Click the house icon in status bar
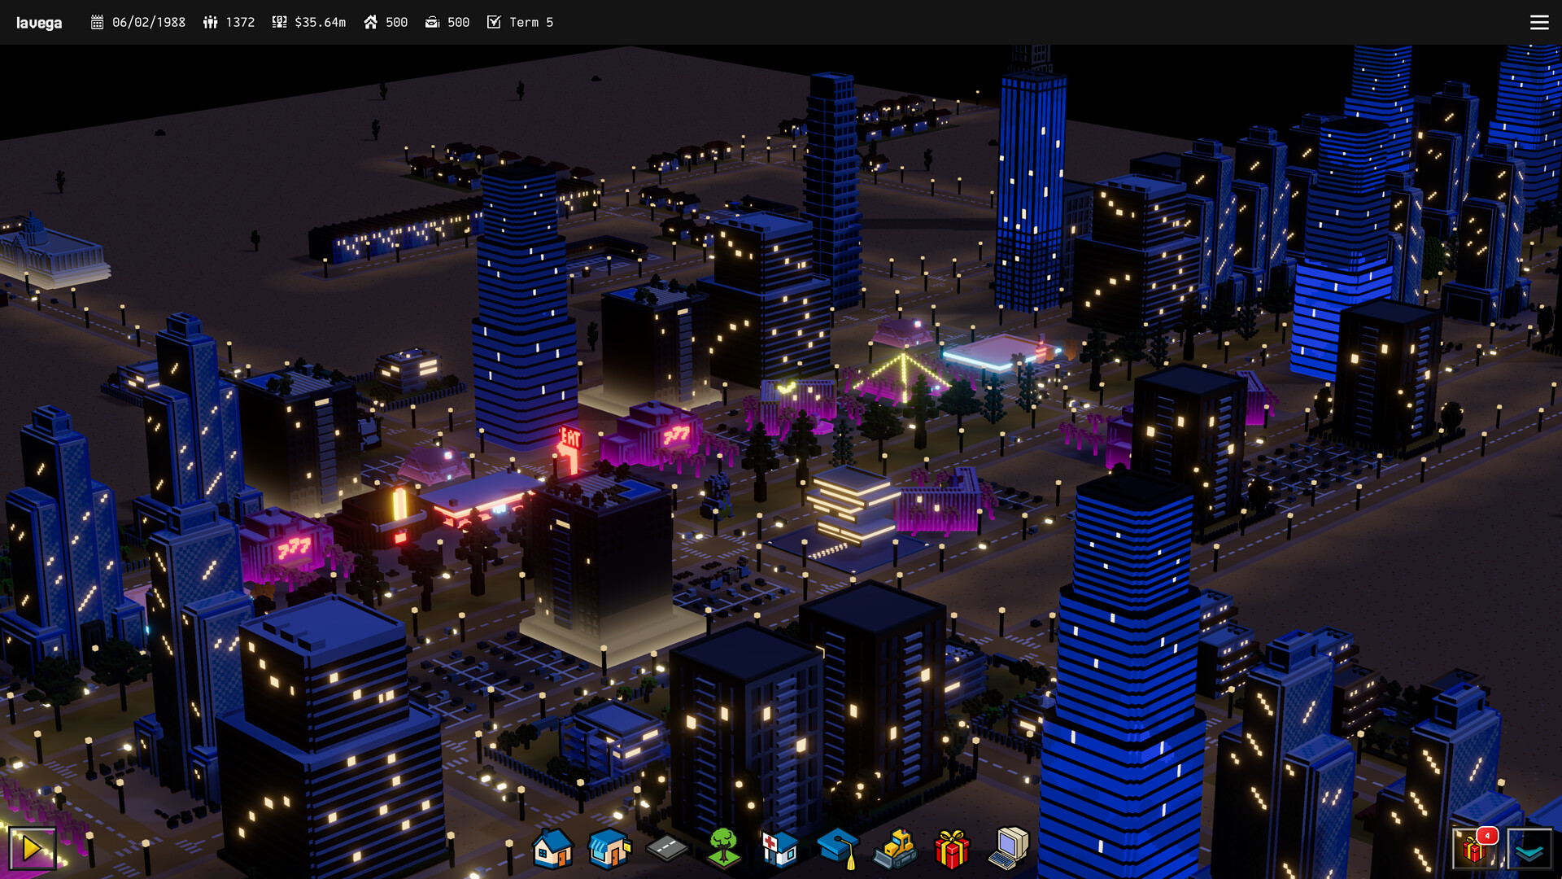Image resolution: width=1562 pixels, height=879 pixels. (x=371, y=22)
